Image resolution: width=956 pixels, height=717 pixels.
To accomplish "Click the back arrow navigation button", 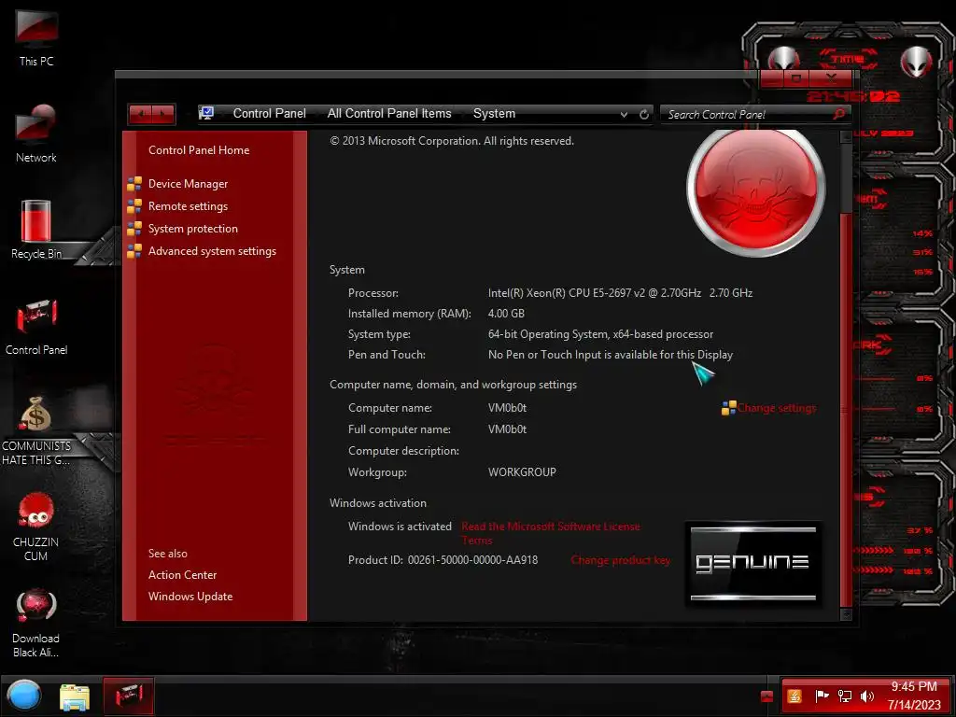I will coord(141,113).
